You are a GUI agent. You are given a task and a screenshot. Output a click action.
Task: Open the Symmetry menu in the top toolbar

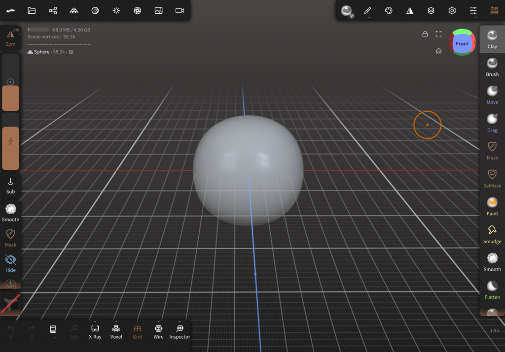point(410,11)
